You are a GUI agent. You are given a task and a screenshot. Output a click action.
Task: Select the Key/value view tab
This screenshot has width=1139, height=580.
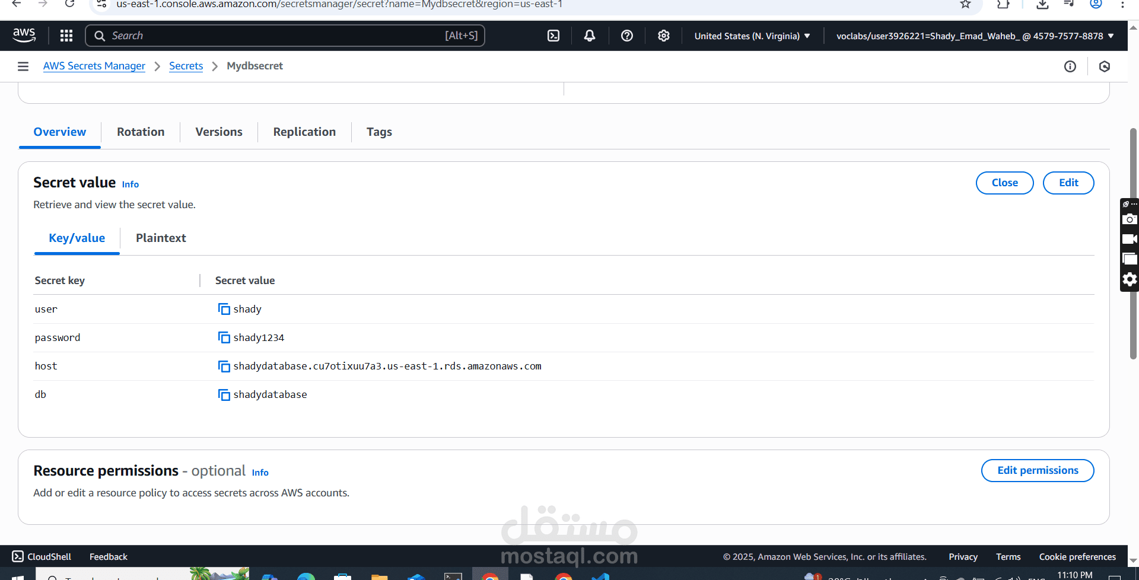(x=77, y=238)
